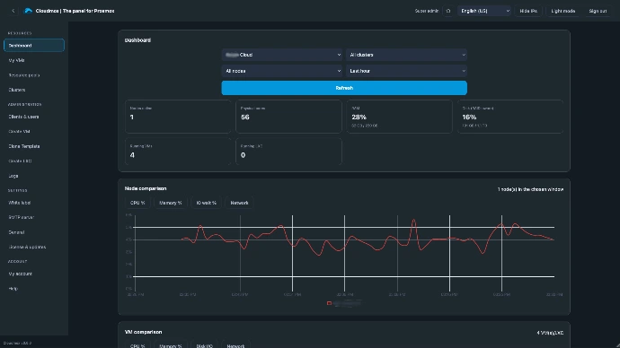Select CPU % tab in VM comparison

[x=137, y=344]
